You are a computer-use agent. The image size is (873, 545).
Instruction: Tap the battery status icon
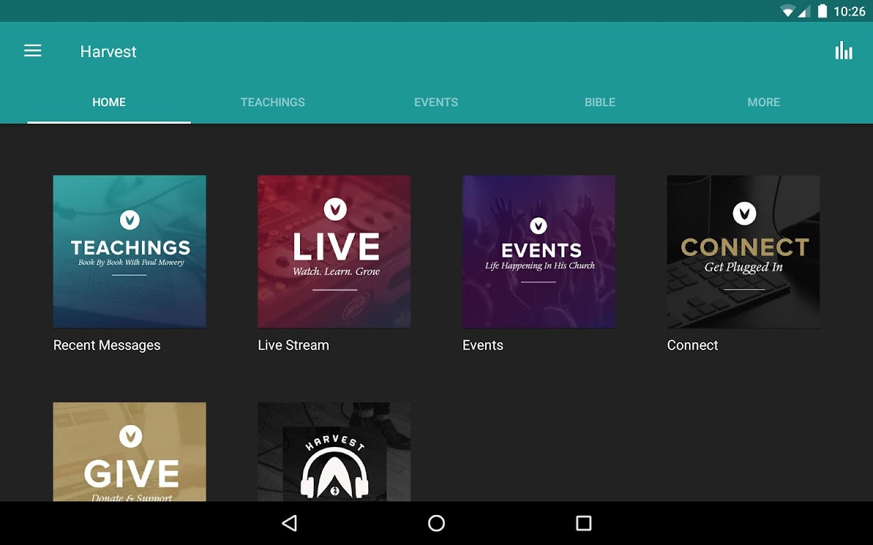point(823,11)
